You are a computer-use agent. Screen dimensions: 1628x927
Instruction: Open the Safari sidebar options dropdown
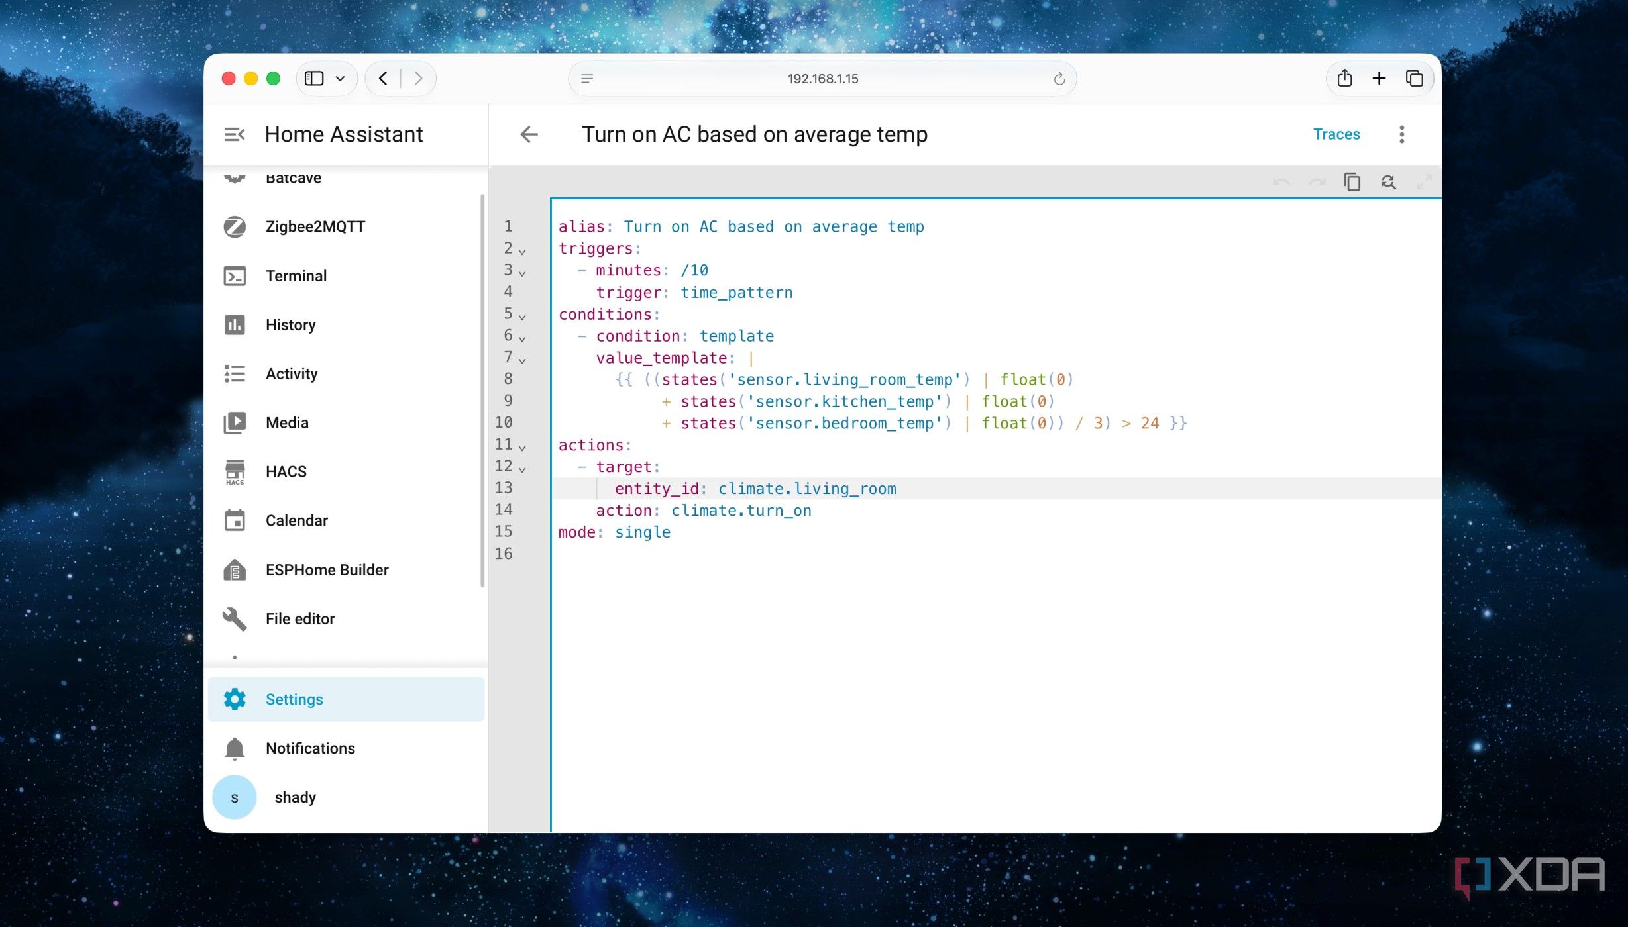click(x=340, y=78)
